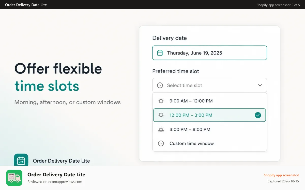
Task: Click the 'Preferred time slot' label
Action: point(176,71)
